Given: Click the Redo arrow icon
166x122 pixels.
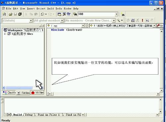Looking at the screenshot, I should point(50,14).
